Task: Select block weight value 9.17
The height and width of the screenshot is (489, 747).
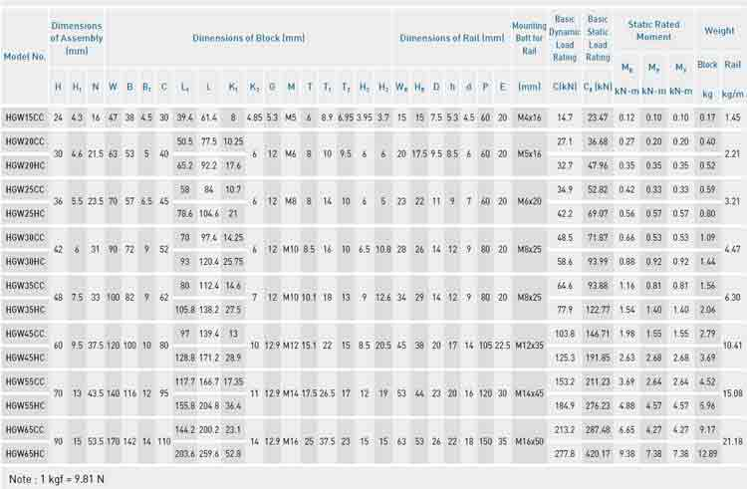Action: tap(707, 430)
